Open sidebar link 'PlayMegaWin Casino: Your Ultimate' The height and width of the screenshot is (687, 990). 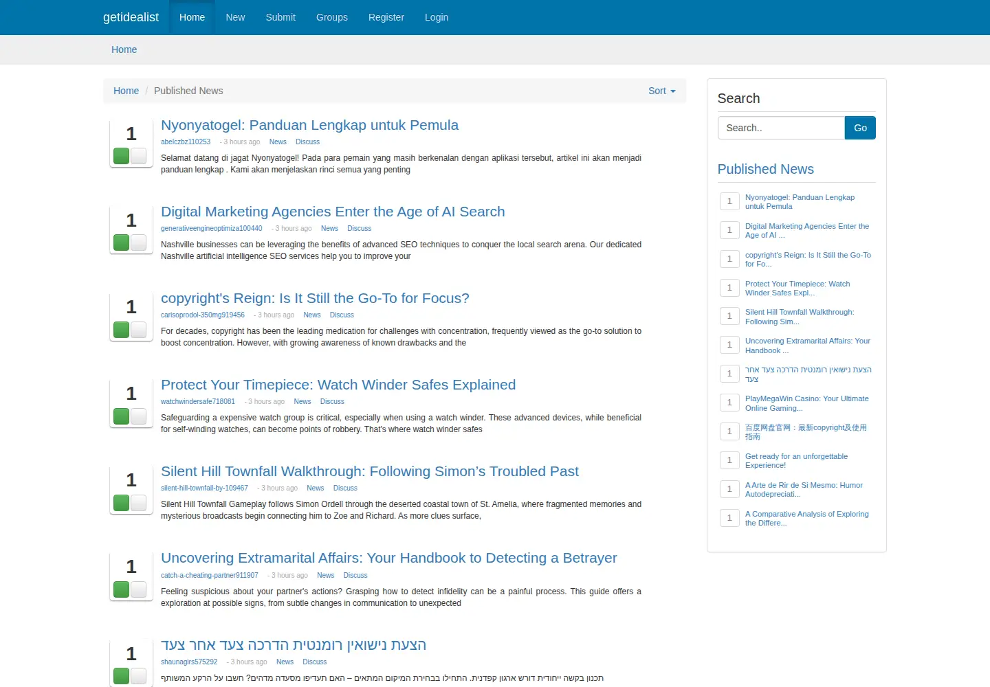click(x=807, y=403)
